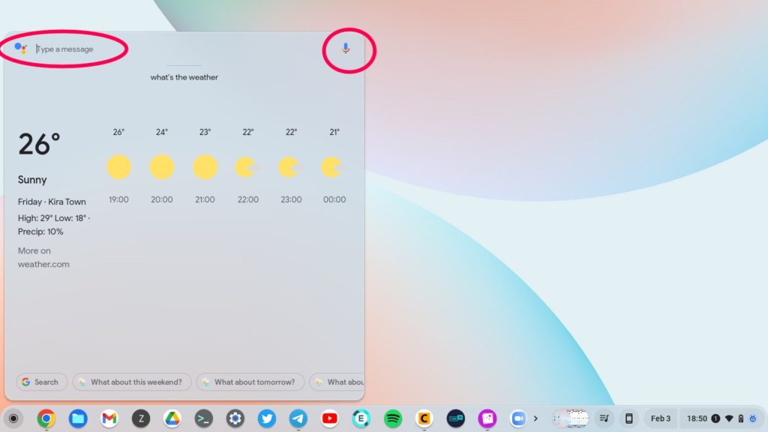Open the holding space tote preview

click(x=571, y=418)
